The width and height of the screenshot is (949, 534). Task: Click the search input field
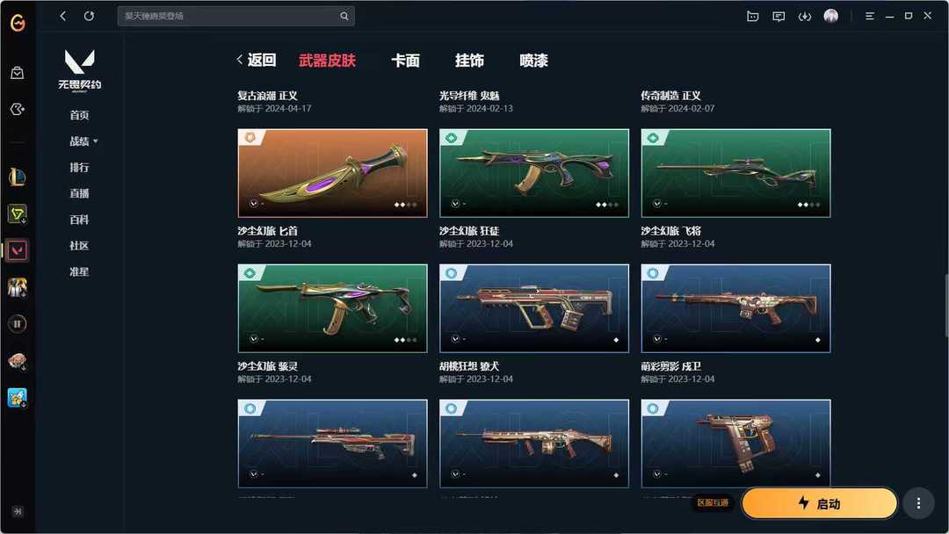pos(230,17)
